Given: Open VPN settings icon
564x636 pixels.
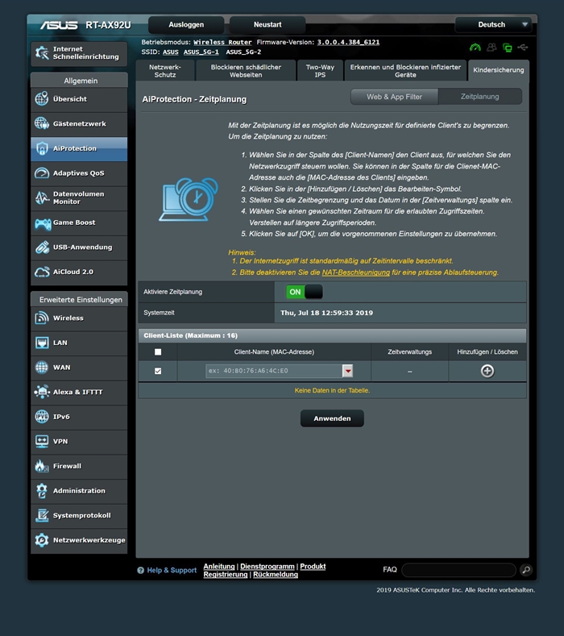Looking at the screenshot, I should [41, 441].
